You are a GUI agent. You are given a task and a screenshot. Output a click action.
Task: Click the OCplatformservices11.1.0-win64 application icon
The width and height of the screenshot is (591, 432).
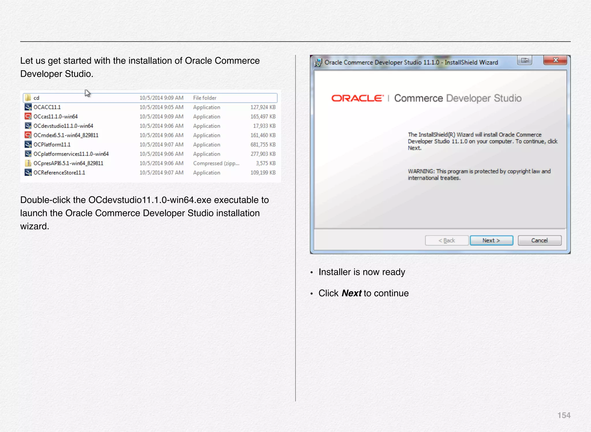pyautogui.click(x=28, y=154)
